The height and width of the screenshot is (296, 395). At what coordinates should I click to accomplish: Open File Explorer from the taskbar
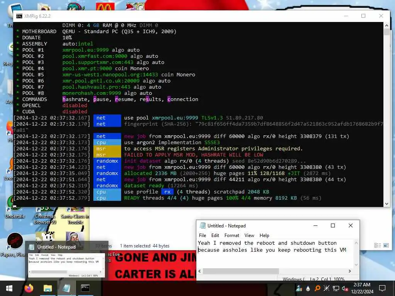(47, 288)
